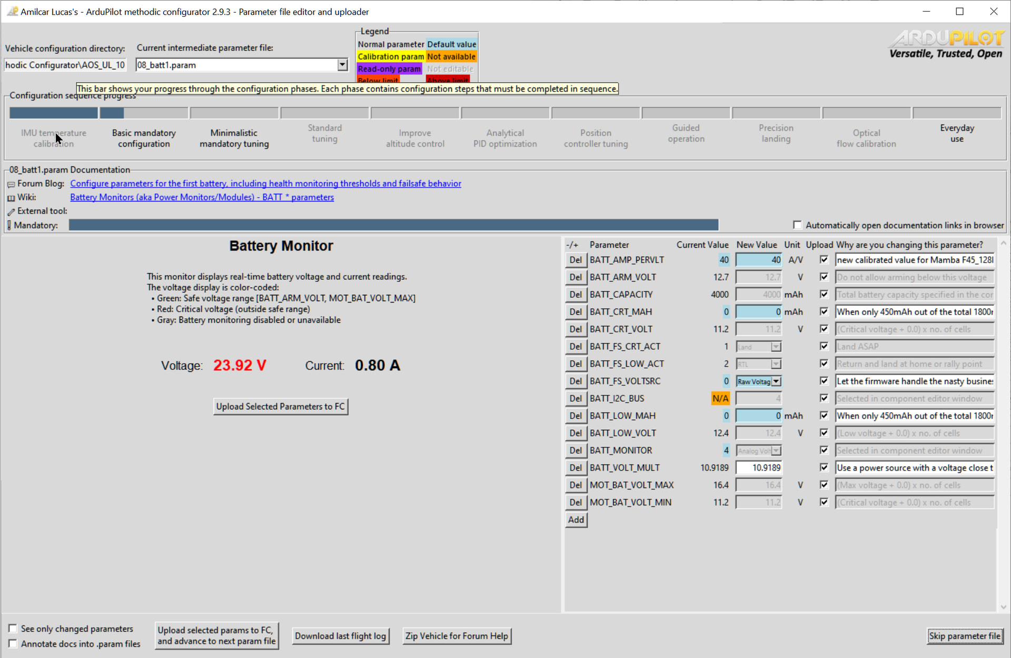Open the intermediate parameter file dropdown
1011x658 pixels.
coord(342,65)
